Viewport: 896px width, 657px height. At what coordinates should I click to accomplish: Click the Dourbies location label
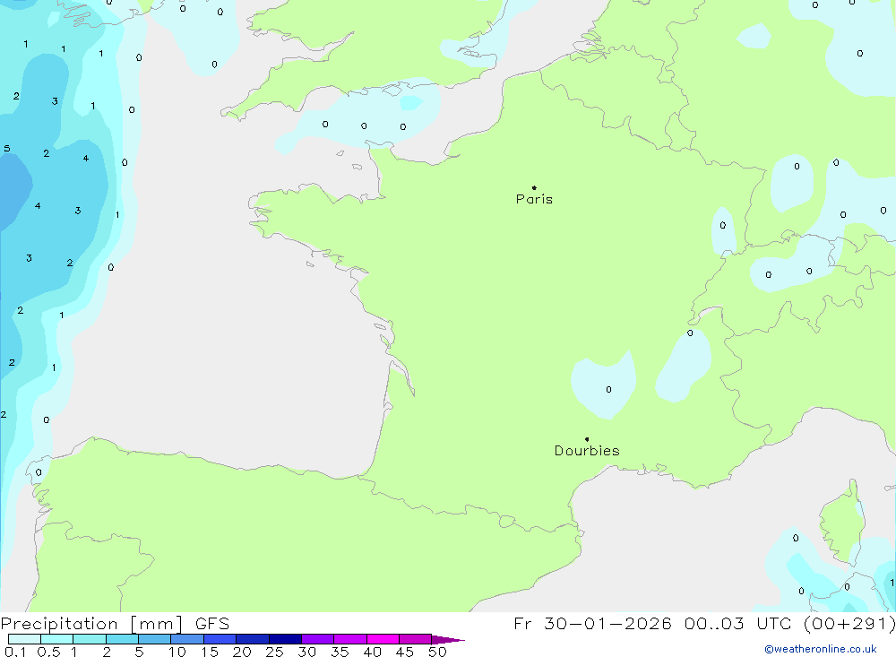coord(587,451)
